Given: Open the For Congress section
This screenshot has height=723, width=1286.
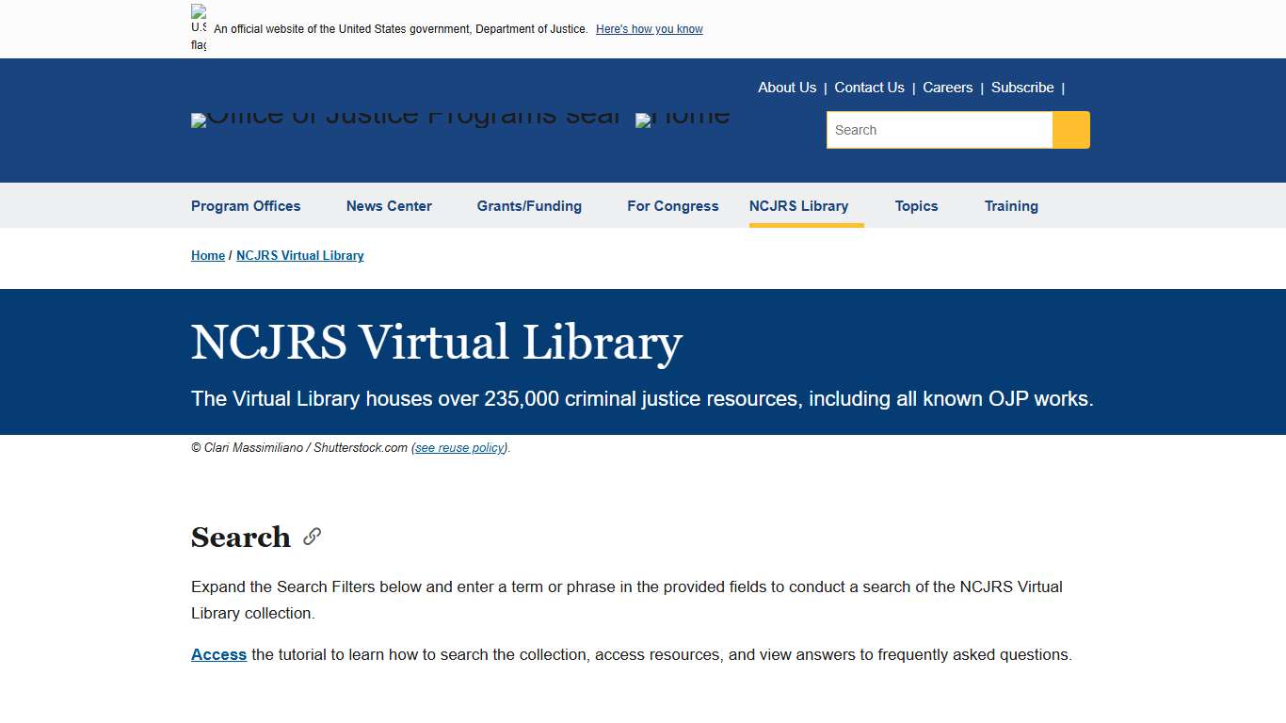Looking at the screenshot, I should coord(673,206).
